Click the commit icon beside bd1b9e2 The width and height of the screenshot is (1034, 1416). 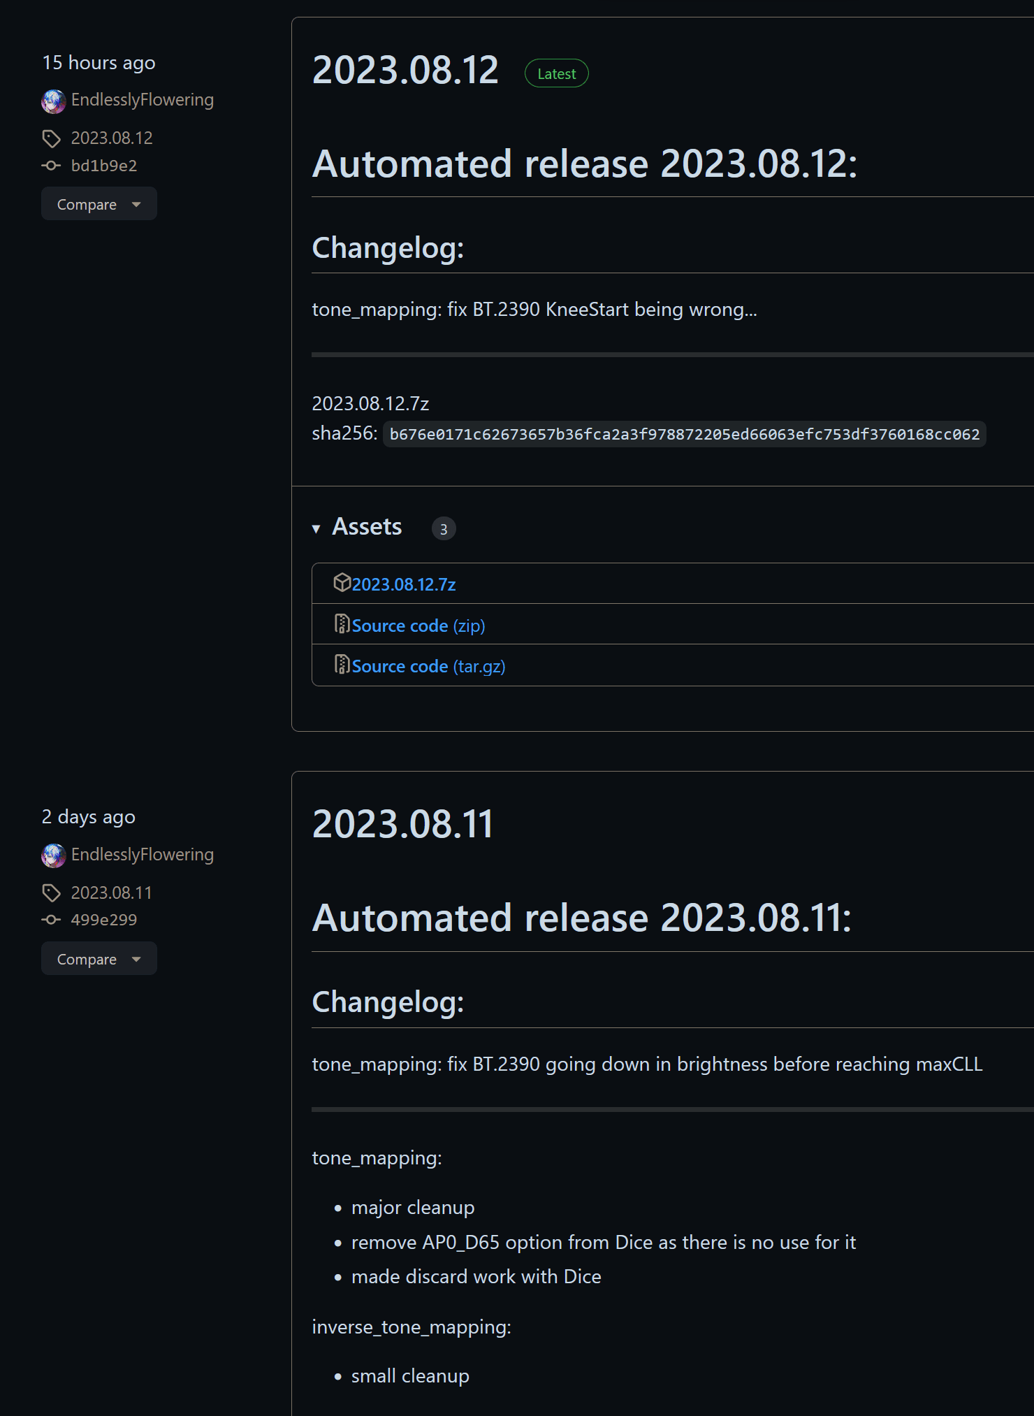click(51, 166)
